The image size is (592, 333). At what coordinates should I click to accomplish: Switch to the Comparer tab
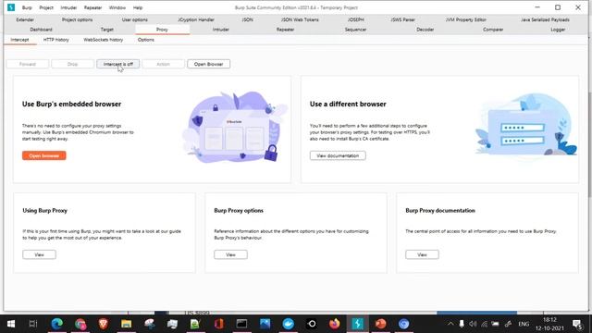(x=493, y=30)
